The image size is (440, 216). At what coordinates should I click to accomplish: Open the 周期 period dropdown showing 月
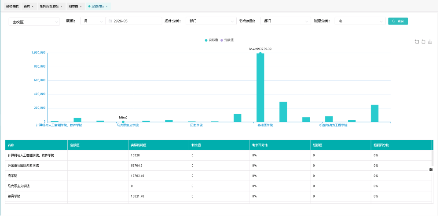[93, 21]
